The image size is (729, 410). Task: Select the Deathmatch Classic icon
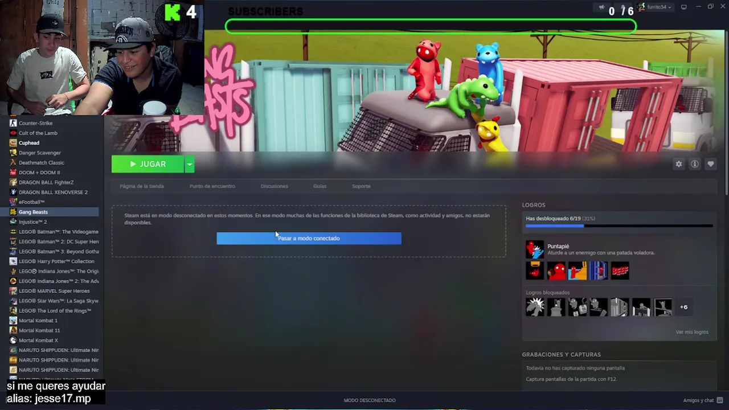pos(13,163)
